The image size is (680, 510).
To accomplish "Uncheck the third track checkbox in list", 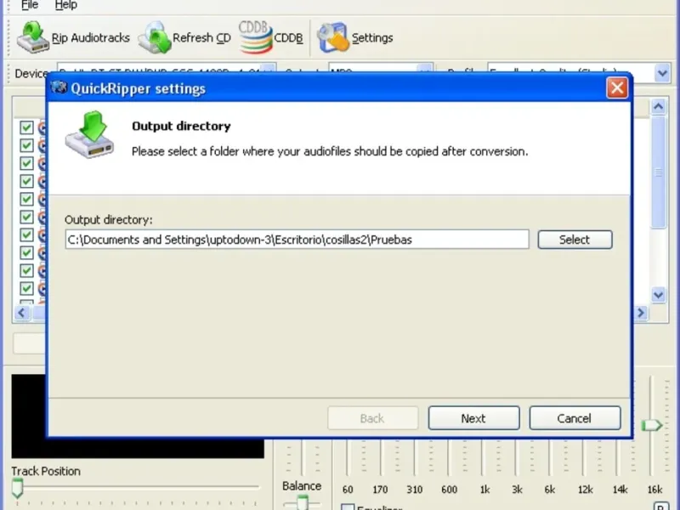I will pyautogui.click(x=26, y=163).
